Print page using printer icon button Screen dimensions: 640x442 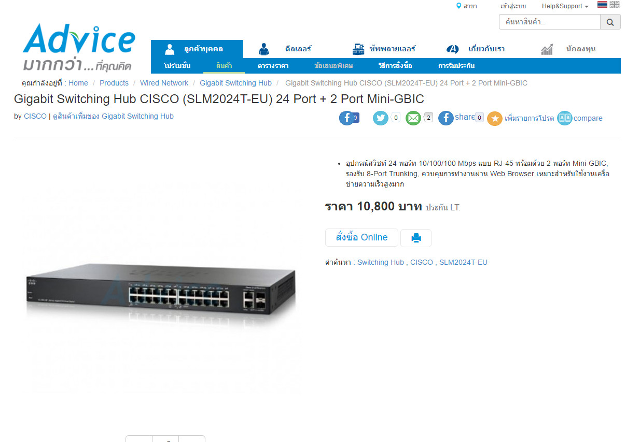pyautogui.click(x=416, y=238)
